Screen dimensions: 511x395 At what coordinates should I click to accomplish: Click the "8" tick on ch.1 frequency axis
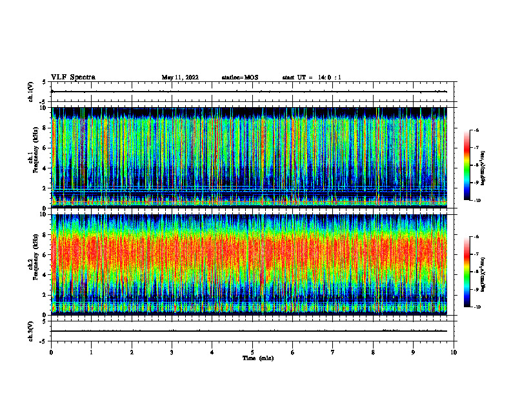[x=46, y=128]
